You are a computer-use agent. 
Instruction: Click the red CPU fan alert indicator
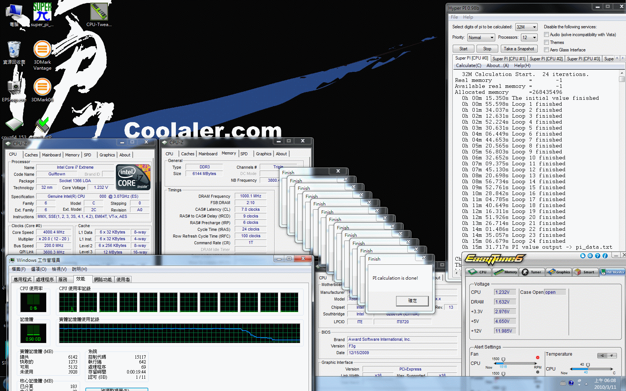[x=538, y=357]
